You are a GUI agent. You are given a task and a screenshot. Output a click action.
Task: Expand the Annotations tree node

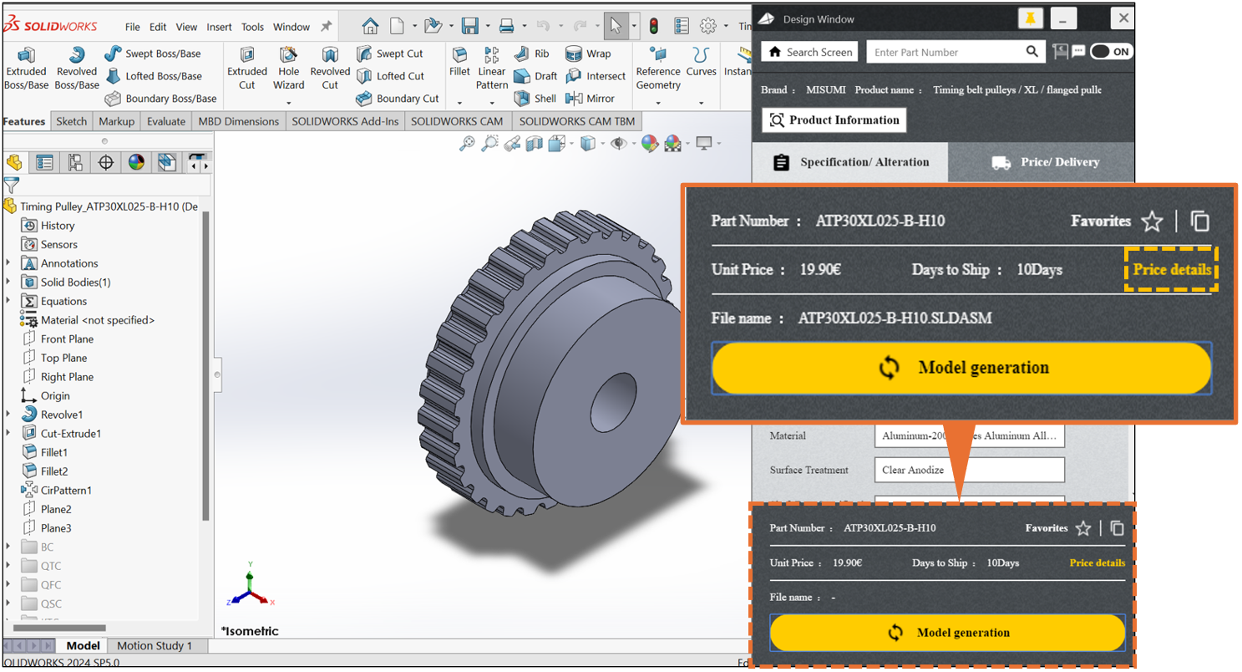point(8,263)
